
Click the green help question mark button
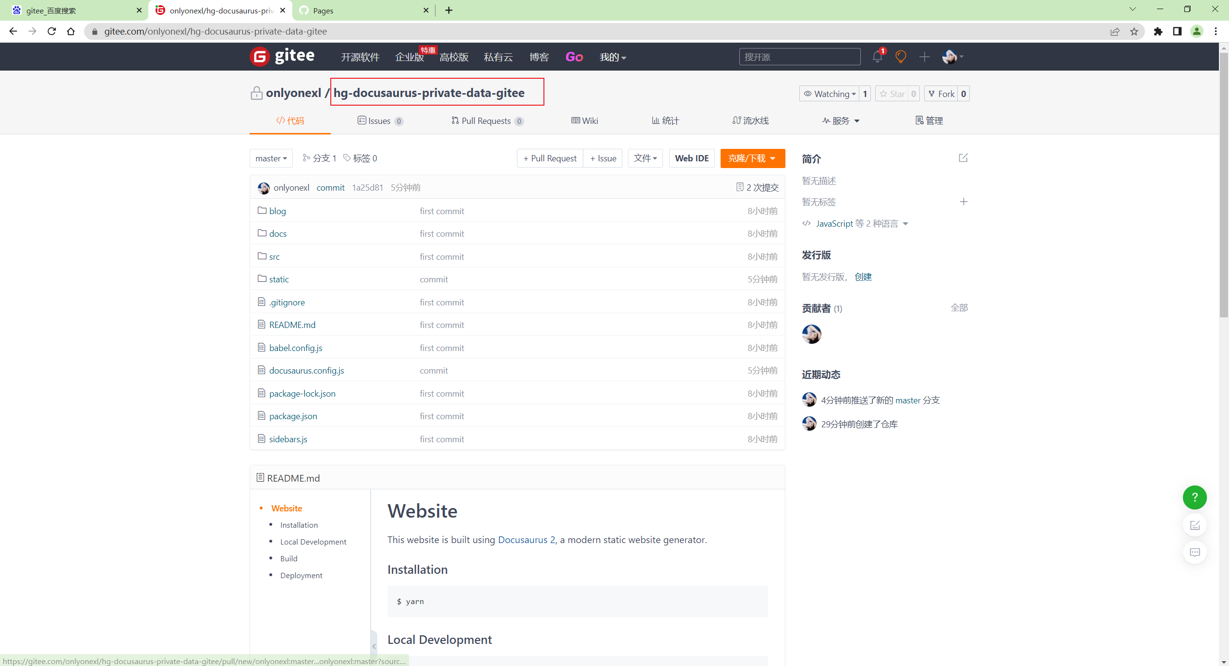tap(1194, 497)
